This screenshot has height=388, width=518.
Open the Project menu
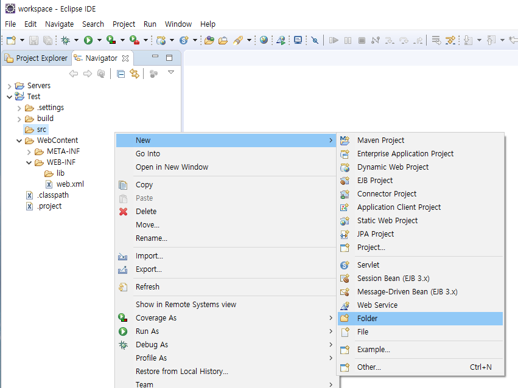(124, 24)
